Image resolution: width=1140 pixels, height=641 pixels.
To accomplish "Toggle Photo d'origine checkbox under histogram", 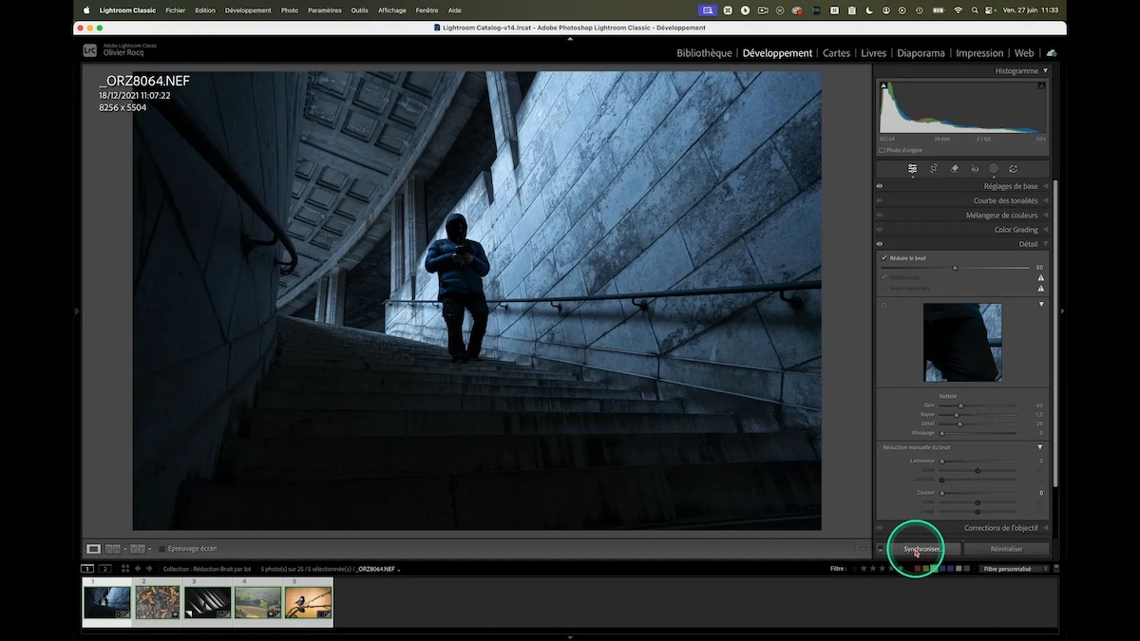I will (x=883, y=150).
